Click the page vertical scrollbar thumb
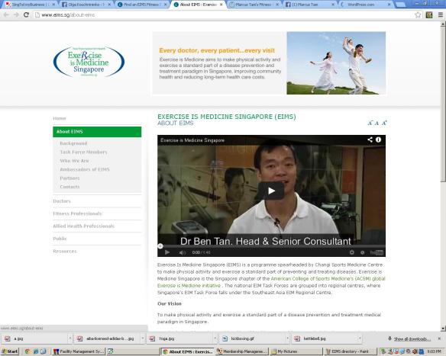The image size is (446, 356). [x=443, y=104]
